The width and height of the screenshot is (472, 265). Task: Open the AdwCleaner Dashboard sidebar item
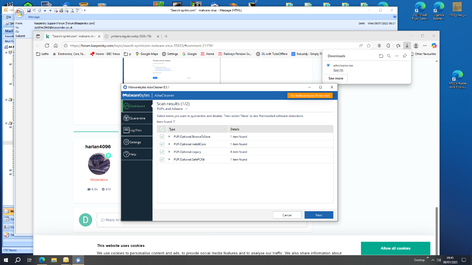[136, 106]
